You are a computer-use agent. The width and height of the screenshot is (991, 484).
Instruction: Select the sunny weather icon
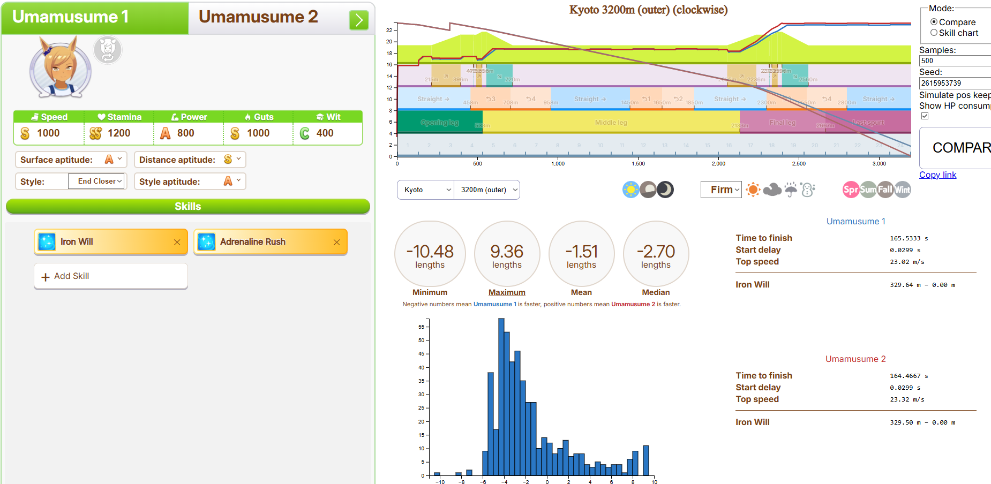pyautogui.click(x=753, y=190)
